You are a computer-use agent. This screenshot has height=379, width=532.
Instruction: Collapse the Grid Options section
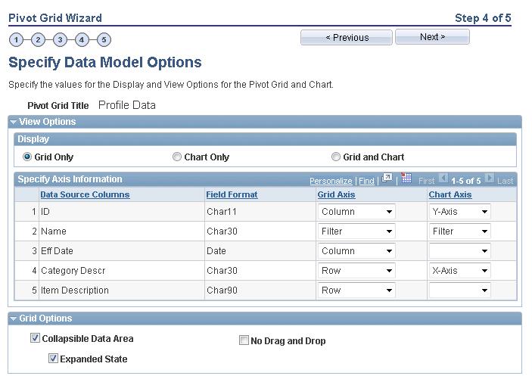(13, 318)
